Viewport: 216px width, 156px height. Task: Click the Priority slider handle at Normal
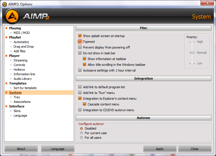click(192, 53)
